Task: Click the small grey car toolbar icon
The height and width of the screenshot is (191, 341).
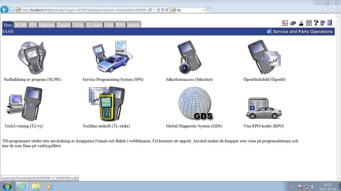Action: (293, 23)
